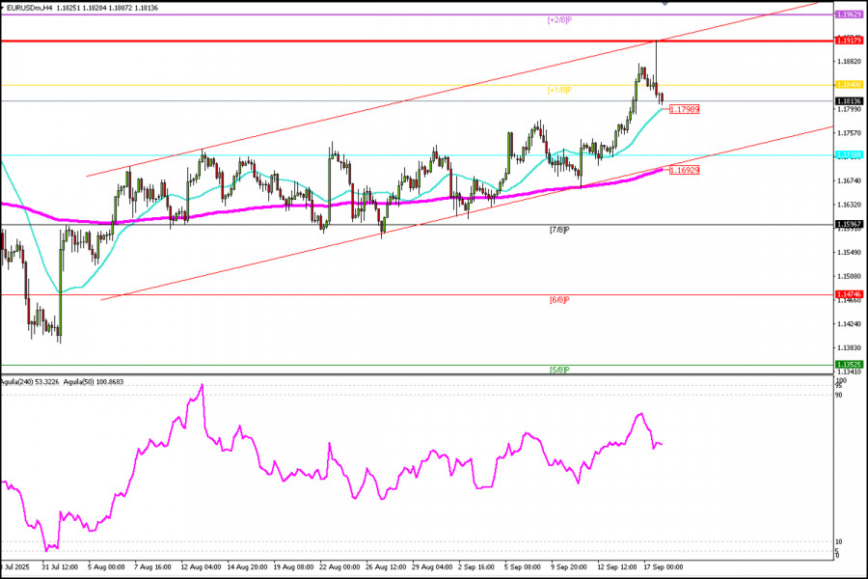
Task: Click the [+1/8]P Murrey level label
Action: click(559, 90)
